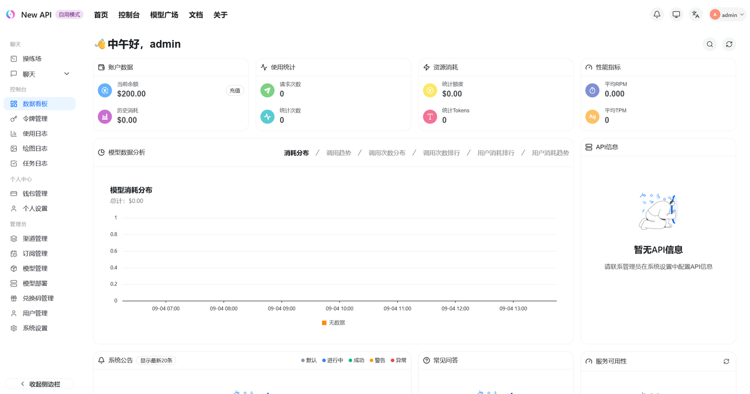Open the admin account dropdown arrow
Screen dimensions: 750x394
point(742,15)
